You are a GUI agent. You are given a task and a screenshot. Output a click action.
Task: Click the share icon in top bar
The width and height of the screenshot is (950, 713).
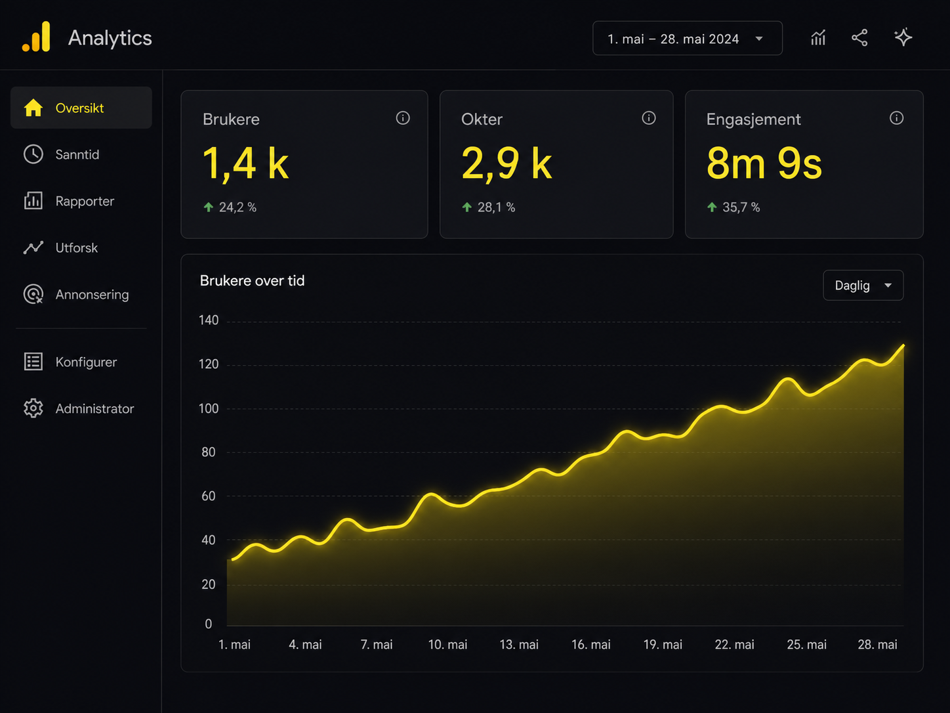(x=859, y=38)
